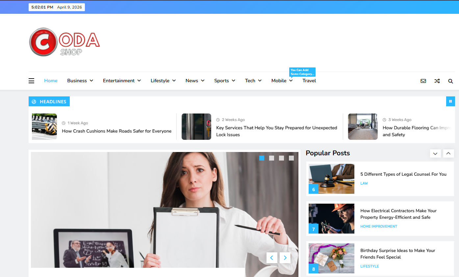Expand the Tech menu chevron
The height and width of the screenshot is (277, 459).
click(260, 81)
